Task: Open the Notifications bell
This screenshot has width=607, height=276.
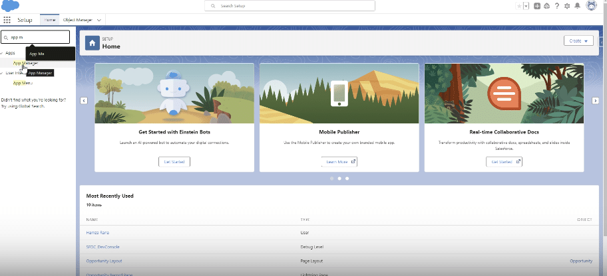Action: pyautogui.click(x=577, y=6)
